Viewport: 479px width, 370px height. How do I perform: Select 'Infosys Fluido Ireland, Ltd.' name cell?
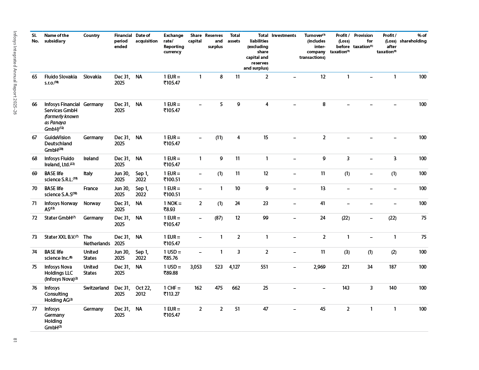tap(59, 162)
